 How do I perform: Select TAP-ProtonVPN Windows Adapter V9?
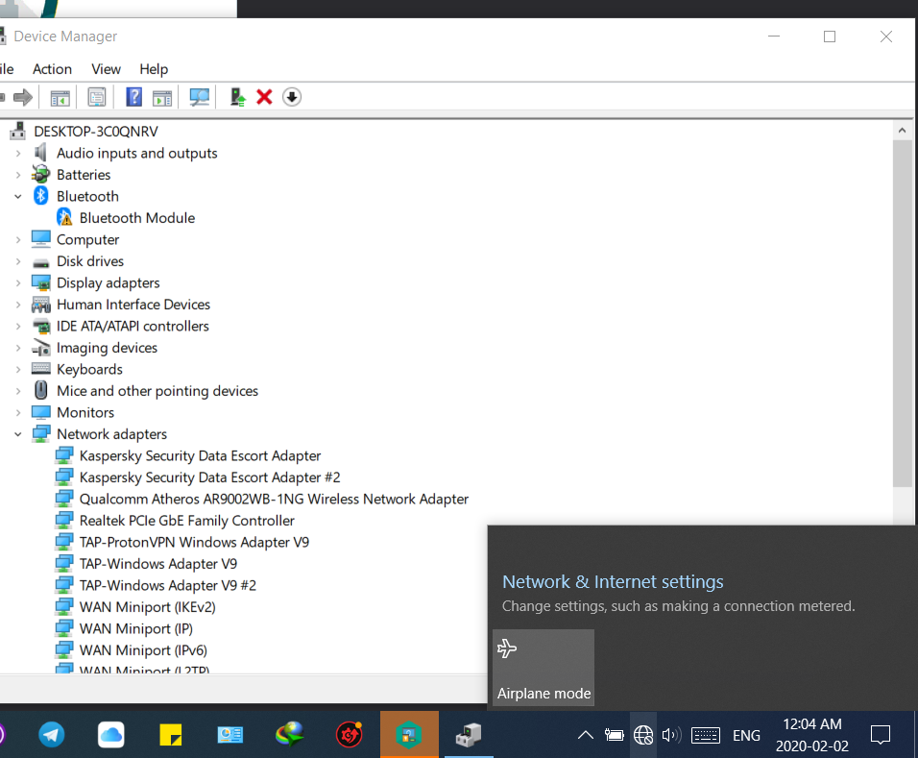194,543
